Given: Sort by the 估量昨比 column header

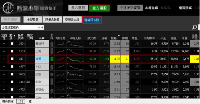Looking at the screenshot, I should tap(195, 37).
